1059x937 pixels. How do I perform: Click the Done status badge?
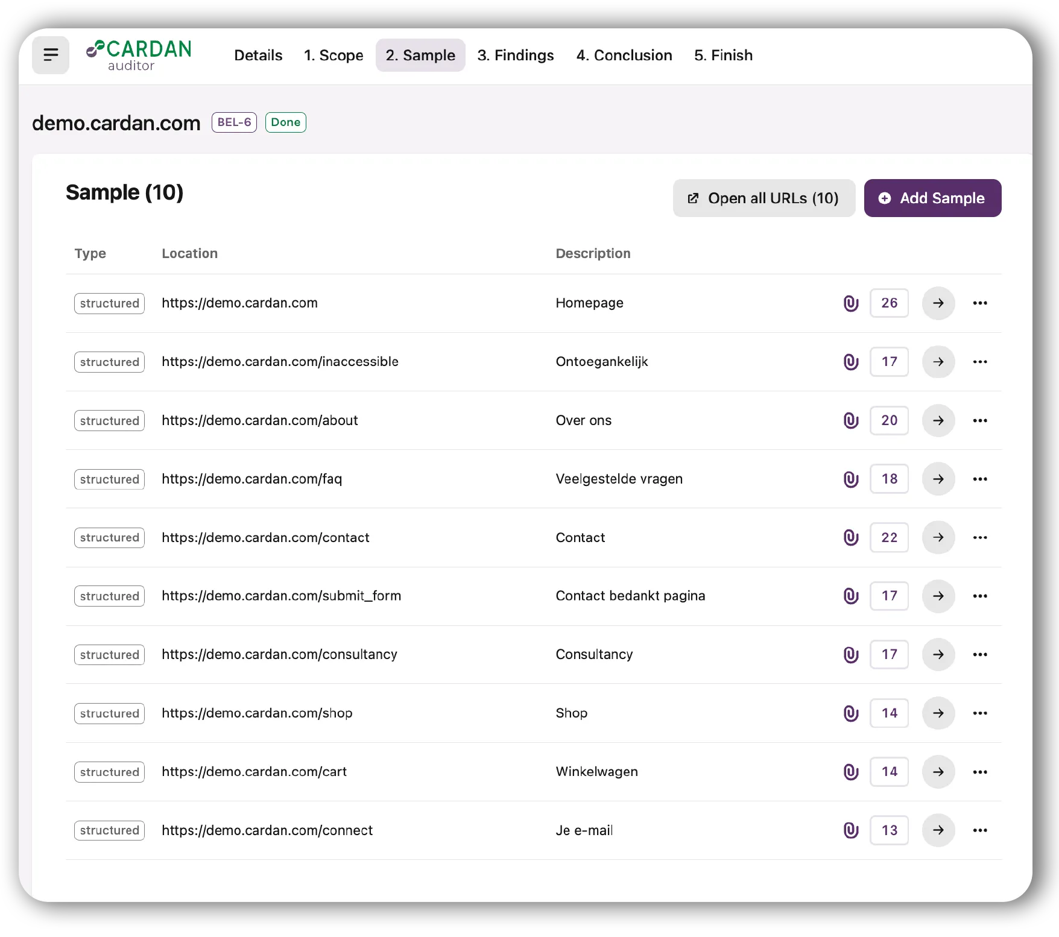click(286, 122)
